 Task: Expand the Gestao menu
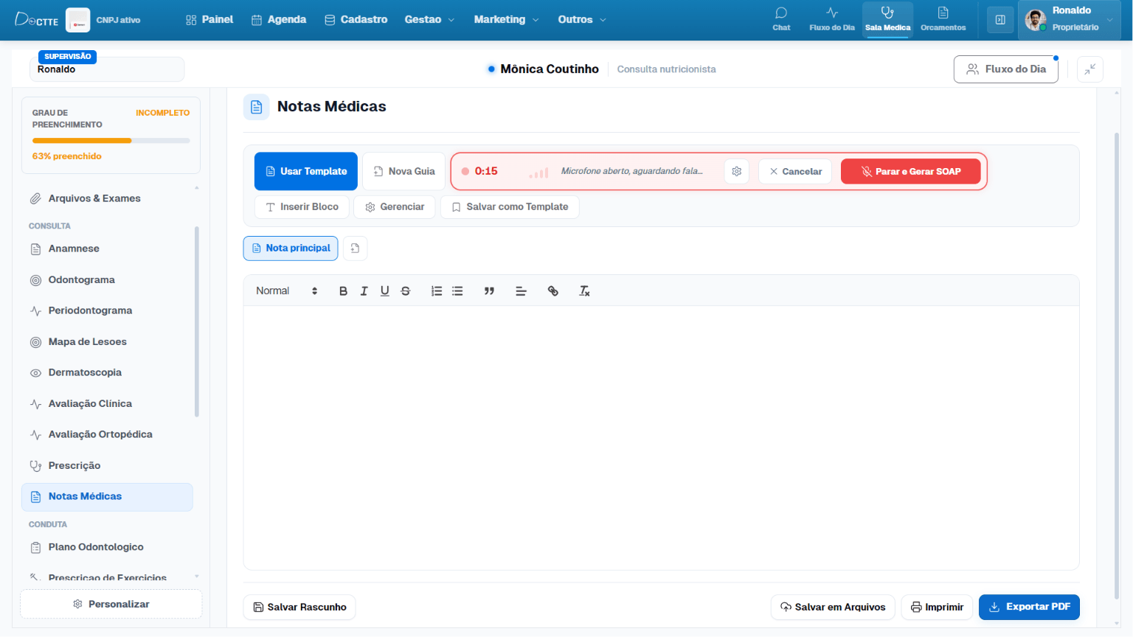(429, 20)
